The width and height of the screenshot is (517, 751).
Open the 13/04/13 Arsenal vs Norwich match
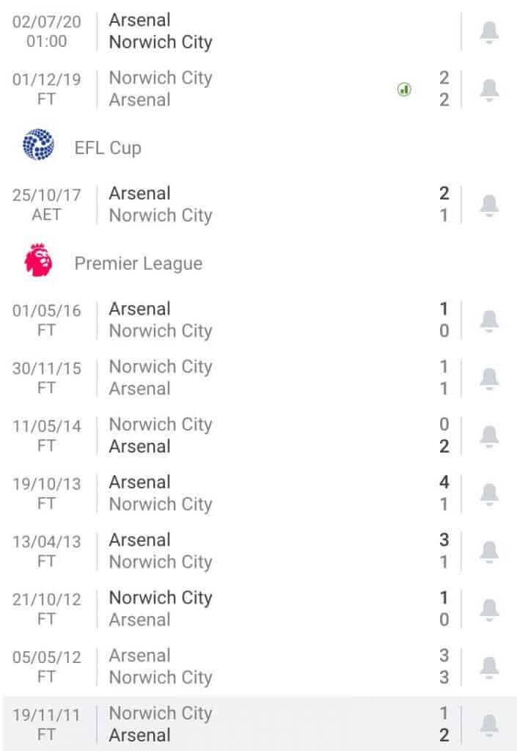(x=220, y=550)
